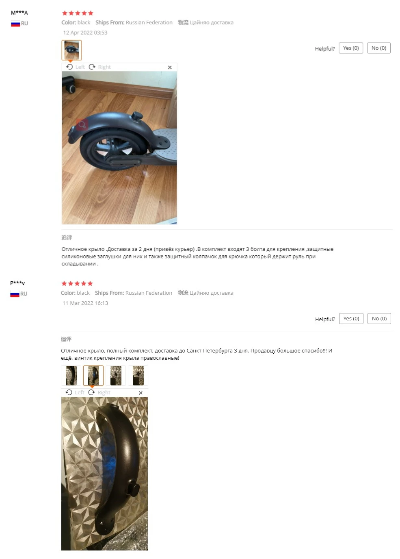Vote Yes (0) on P***v's review
Screen dimensions: 400x559
pyautogui.click(x=351, y=319)
